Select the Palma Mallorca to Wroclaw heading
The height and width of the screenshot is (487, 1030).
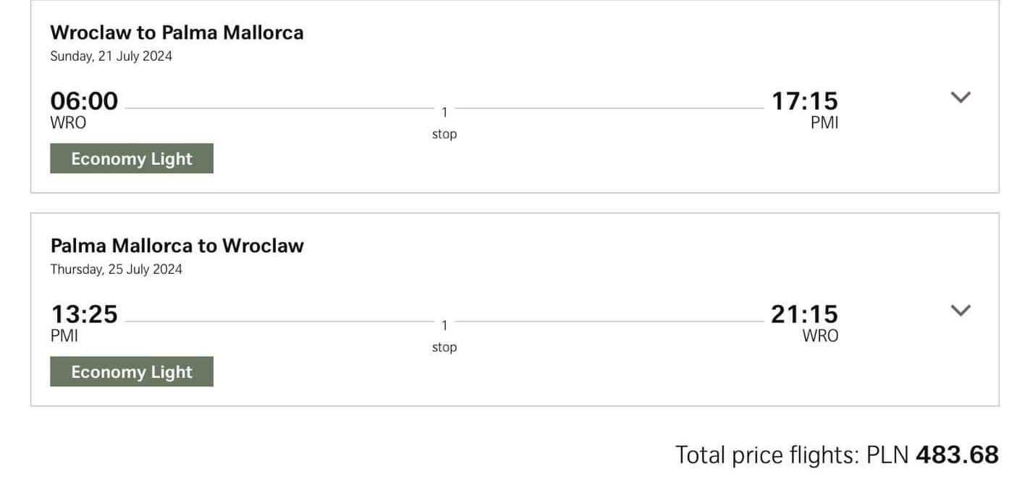tap(177, 246)
